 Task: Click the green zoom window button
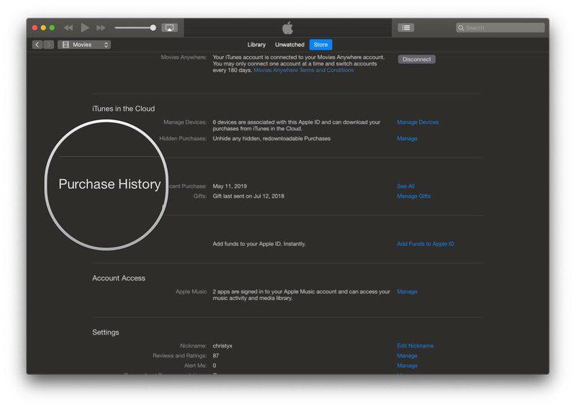point(52,27)
